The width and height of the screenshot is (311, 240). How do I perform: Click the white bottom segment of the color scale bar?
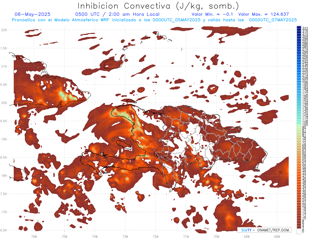[299, 231]
